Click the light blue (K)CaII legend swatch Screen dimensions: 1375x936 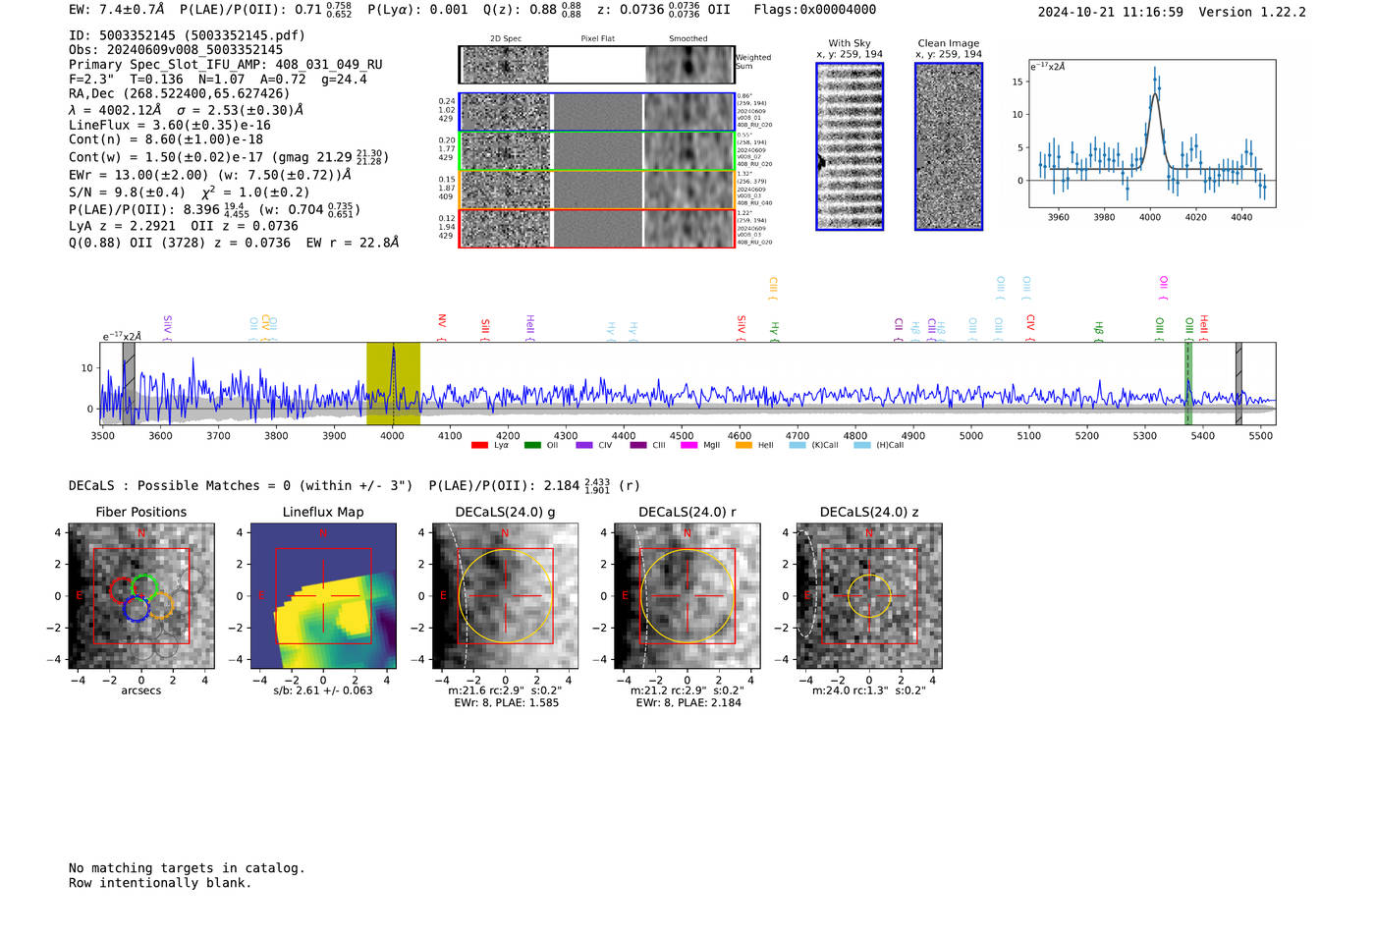tap(797, 445)
